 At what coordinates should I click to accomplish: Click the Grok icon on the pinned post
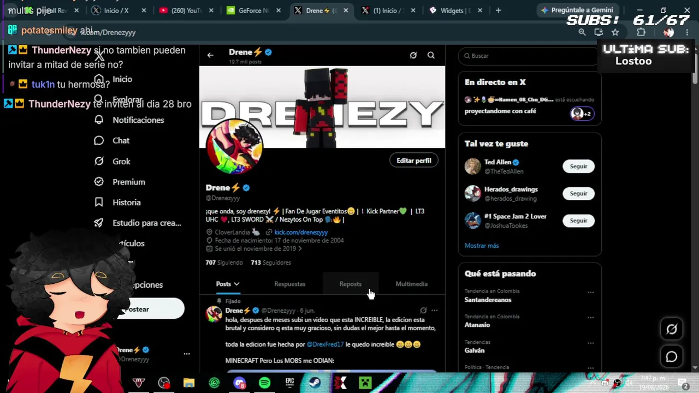coord(423,311)
